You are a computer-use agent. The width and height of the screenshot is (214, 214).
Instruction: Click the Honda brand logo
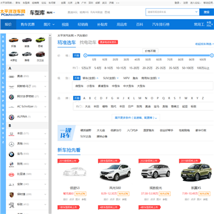tap(11, 134)
